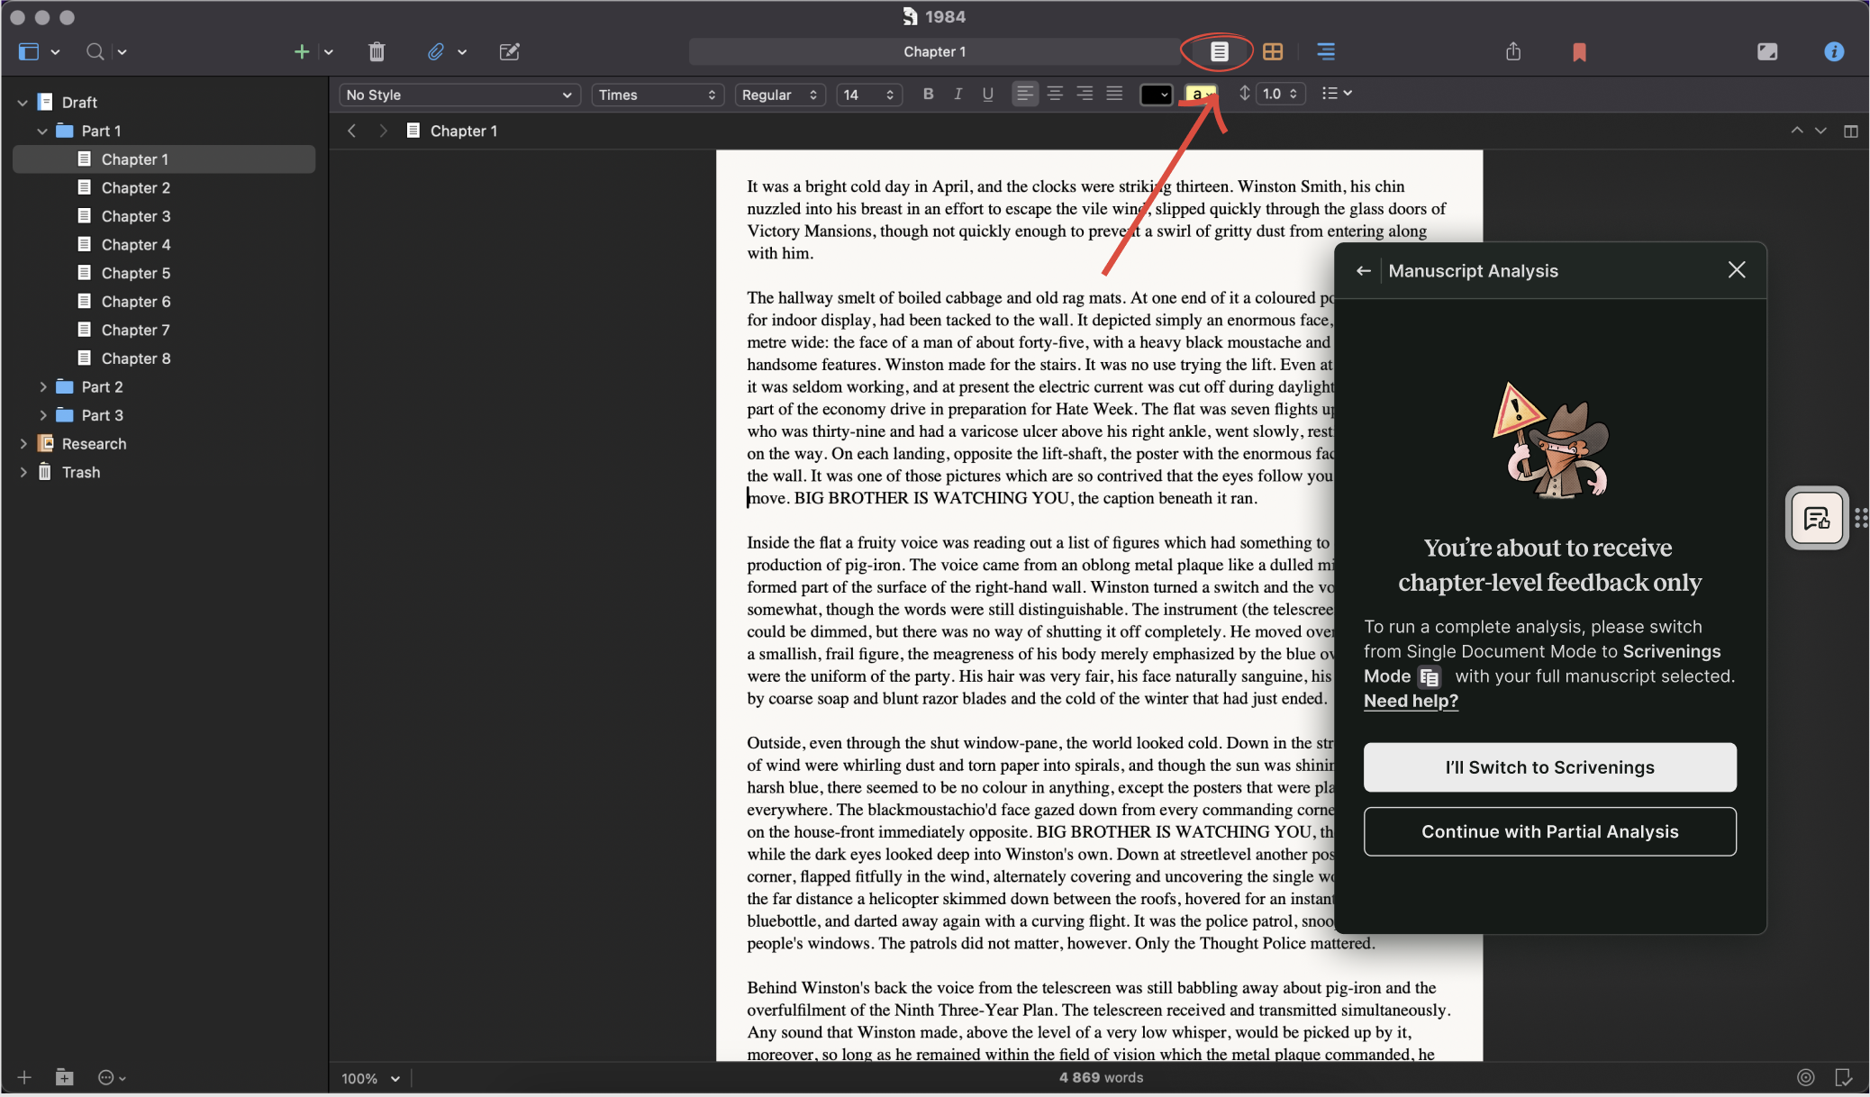
Task: Select Chapter 3 in the binder
Action: point(164,216)
